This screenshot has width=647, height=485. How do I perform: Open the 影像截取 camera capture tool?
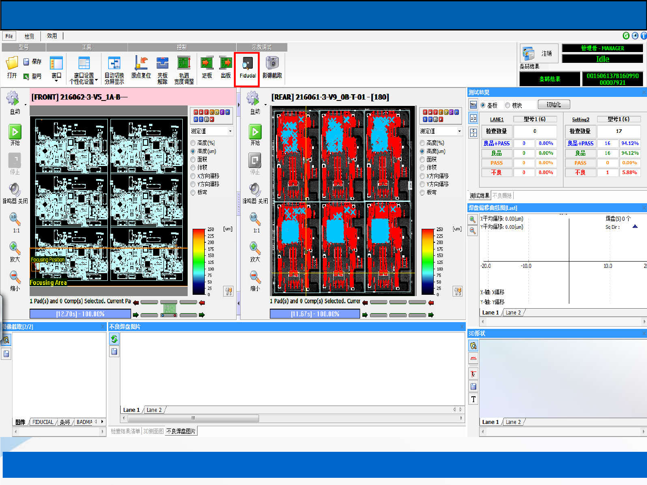[272, 64]
